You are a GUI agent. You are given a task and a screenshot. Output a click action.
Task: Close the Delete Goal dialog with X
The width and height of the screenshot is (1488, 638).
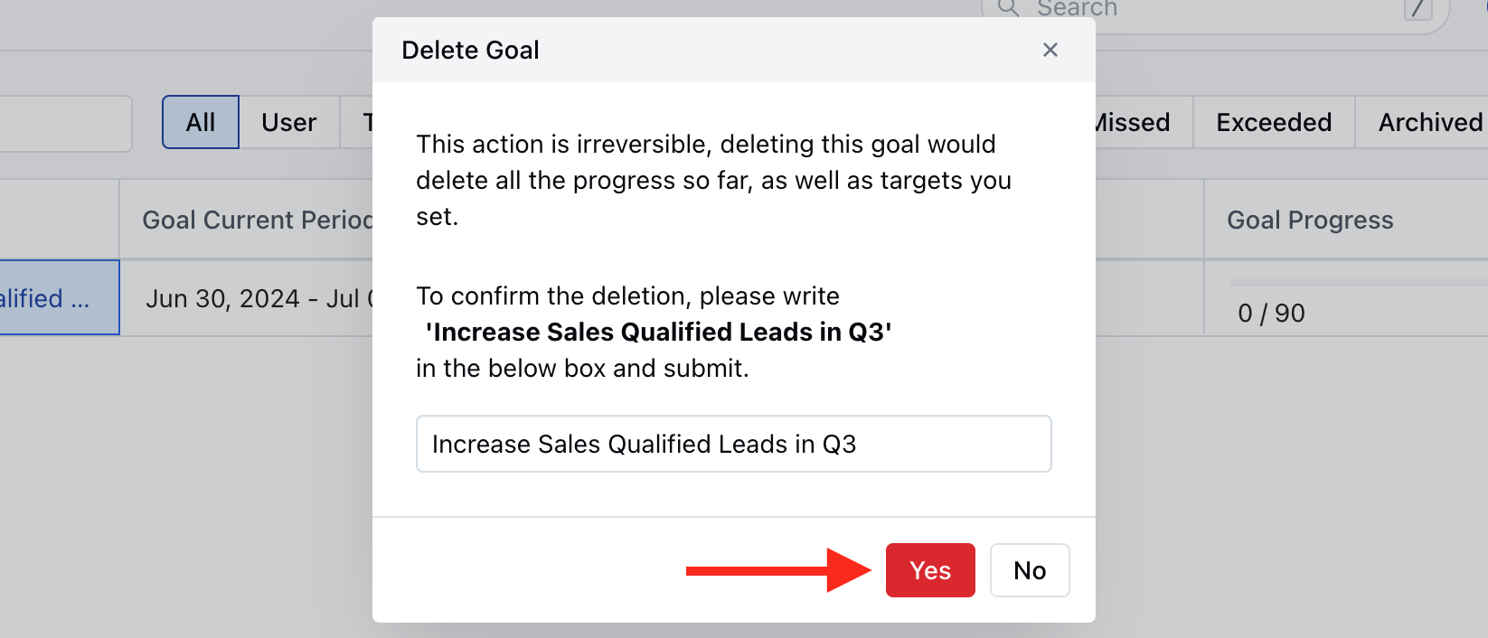coord(1050,50)
